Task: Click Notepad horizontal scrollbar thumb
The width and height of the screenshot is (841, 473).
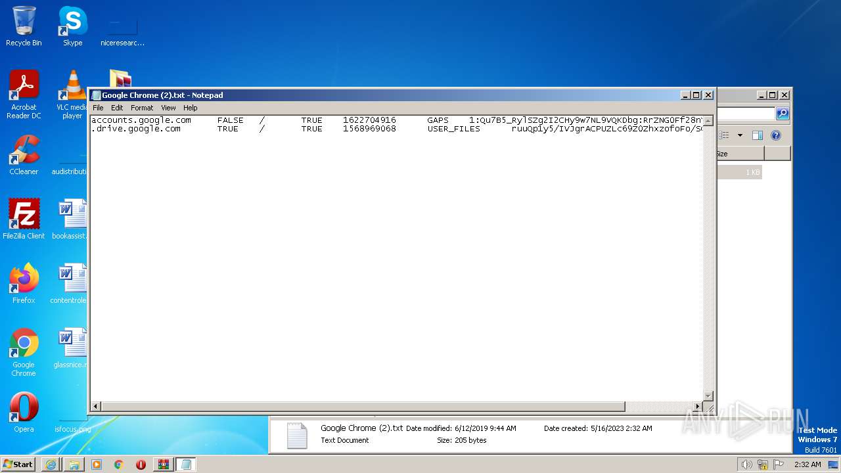Action: [363, 407]
